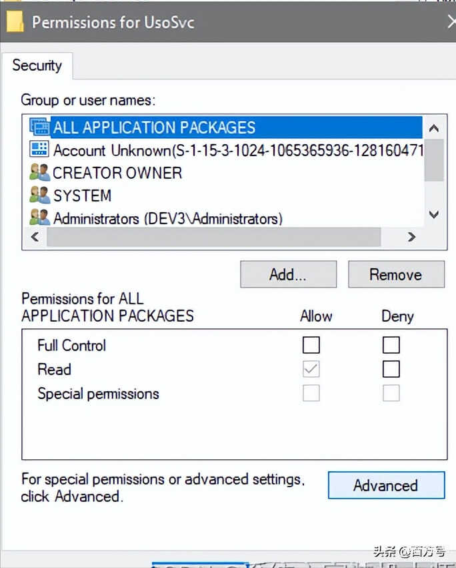Select CREATOR OWNER in the names list
Image resolution: width=456 pixels, height=568 pixels.
click(117, 173)
